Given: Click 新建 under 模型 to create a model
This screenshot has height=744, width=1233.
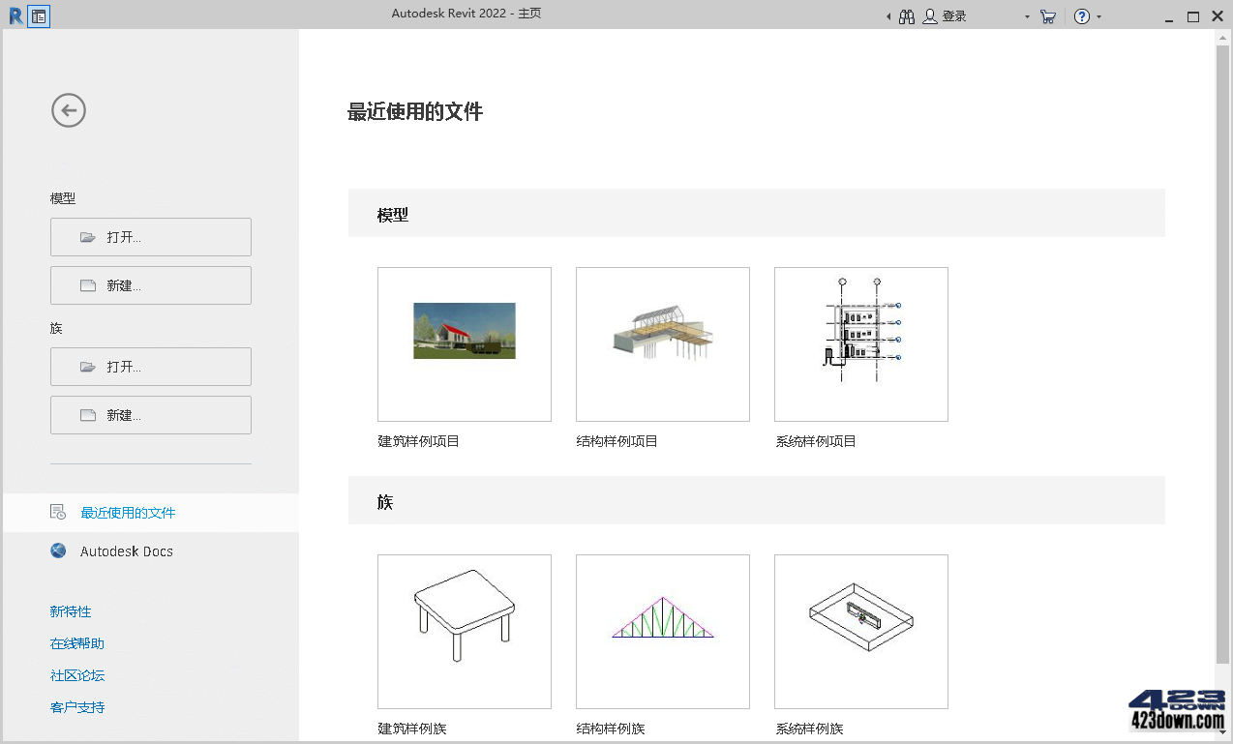Looking at the screenshot, I should [x=150, y=284].
